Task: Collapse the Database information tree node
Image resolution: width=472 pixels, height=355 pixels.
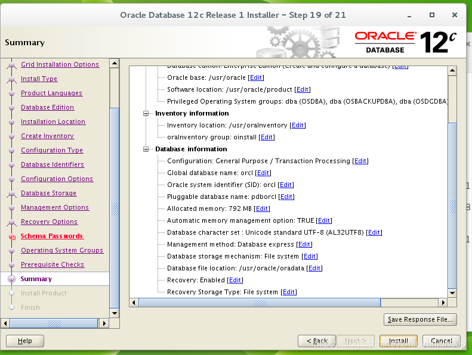Action: tap(146, 149)
